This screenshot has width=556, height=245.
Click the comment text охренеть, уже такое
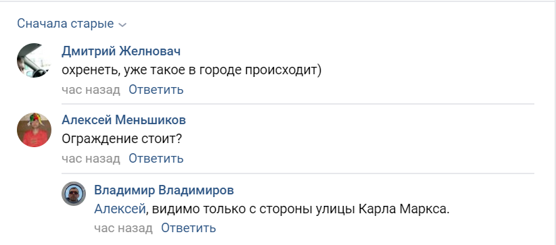[x=191, y=70]
